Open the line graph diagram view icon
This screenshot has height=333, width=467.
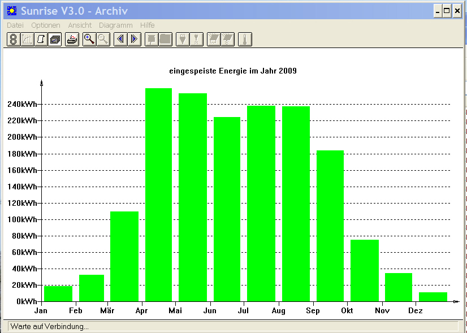pyautogui.click(x=27, y=40)
